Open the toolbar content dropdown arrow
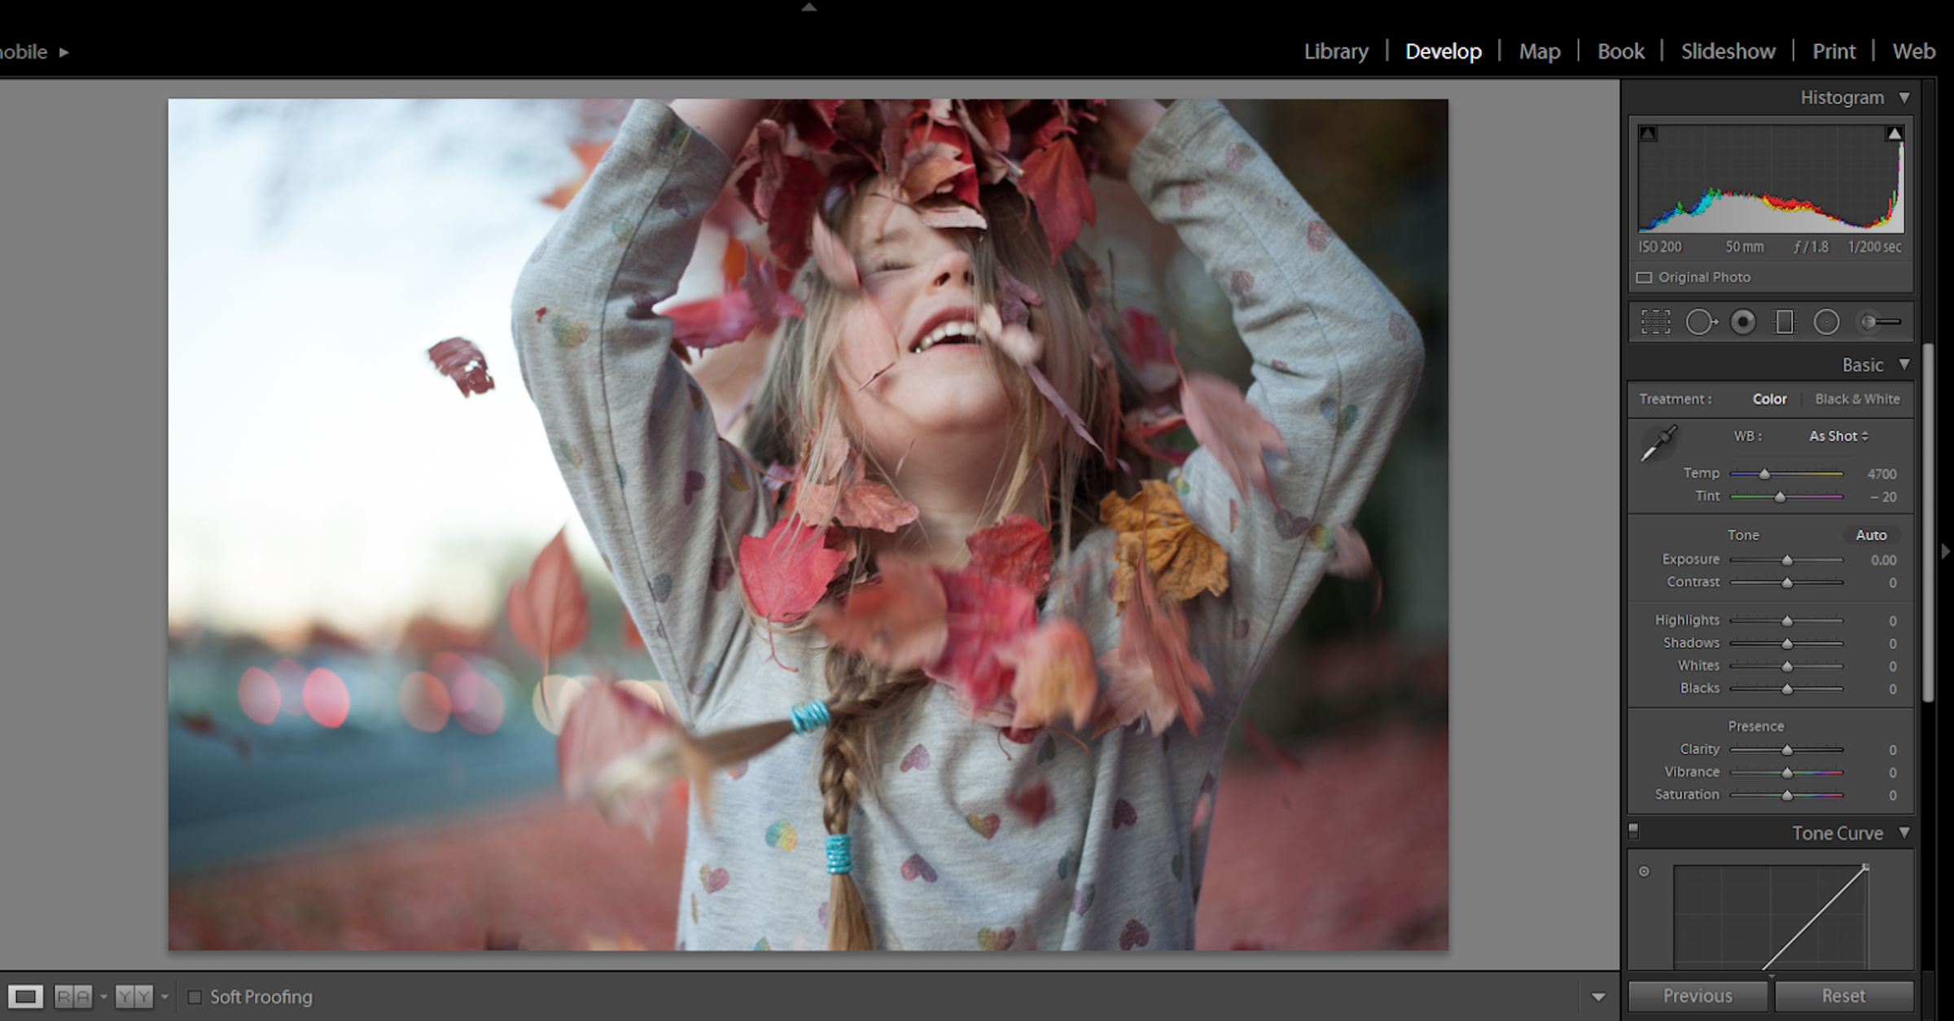Viewport: 1954px width, 1021px height. (x=1598, y=997)
